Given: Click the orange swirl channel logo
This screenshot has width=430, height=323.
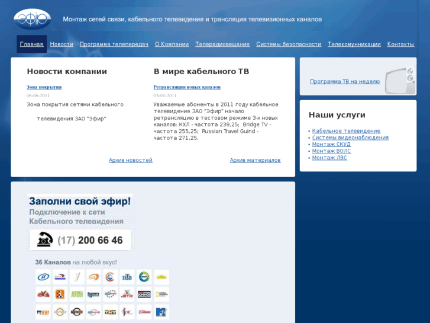Looking at the screenshot, I should [x=93, y=277].
